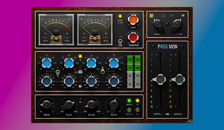Click the chain link icon between outputs
This screenshot has height=130, width=224.
pyautogui.click(x=167, y=114)
